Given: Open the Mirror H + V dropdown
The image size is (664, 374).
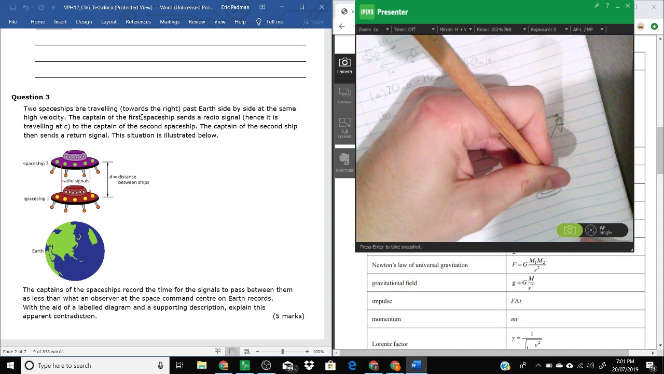Looking at the screenshot, I should [456, 30].
